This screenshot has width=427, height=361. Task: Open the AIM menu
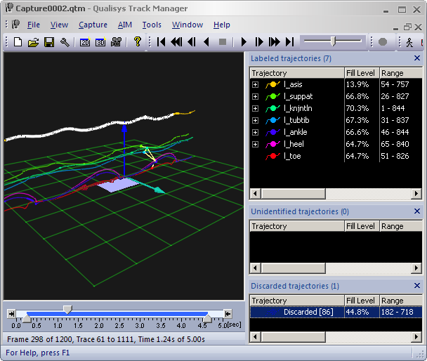[125, 25]
